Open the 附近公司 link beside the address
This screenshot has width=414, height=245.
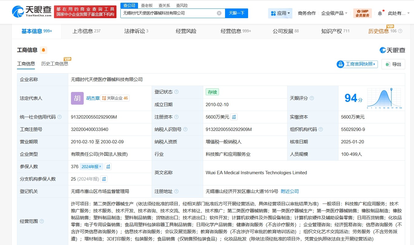tap(290, 191)
